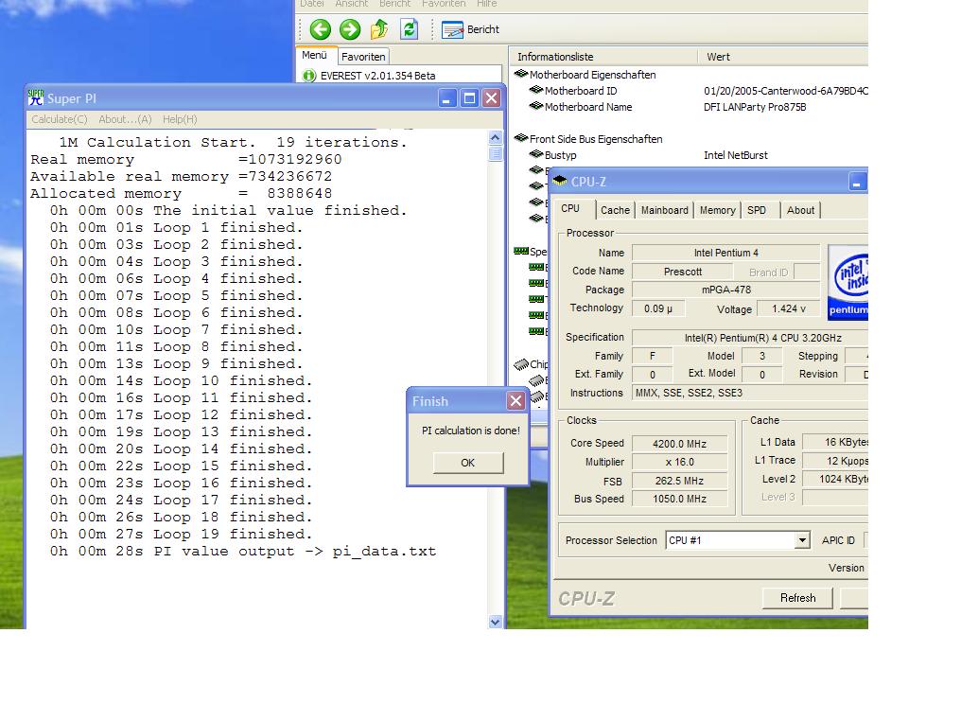961x721 pixels.
Task: Click the pi_data.txt output line
Action: 243,552
